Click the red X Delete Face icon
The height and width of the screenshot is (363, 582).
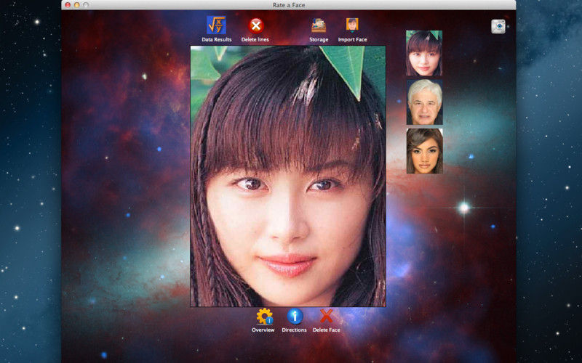pos(326,317)
